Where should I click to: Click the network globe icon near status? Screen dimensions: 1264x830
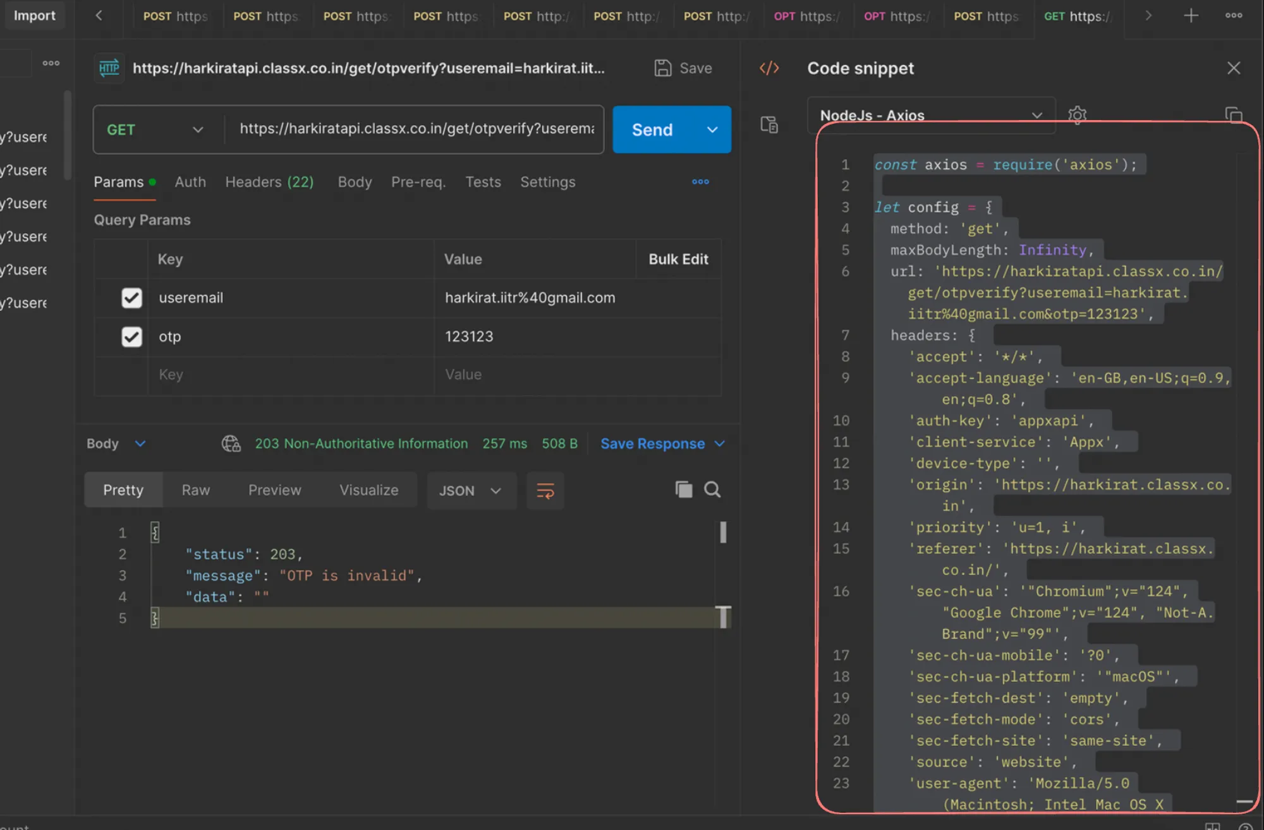231,443
